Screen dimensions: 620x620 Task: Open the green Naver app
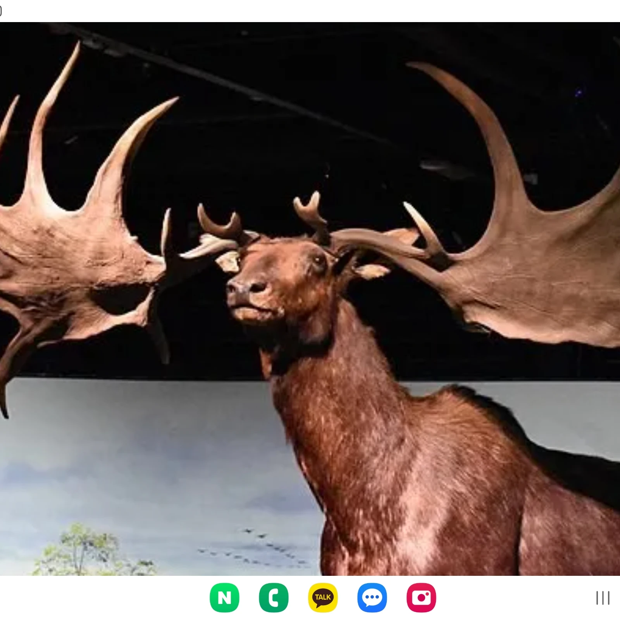(x=224, y=598)
